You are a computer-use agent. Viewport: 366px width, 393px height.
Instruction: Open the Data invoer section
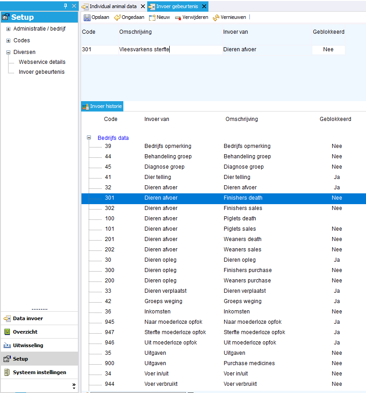point(39,318)
